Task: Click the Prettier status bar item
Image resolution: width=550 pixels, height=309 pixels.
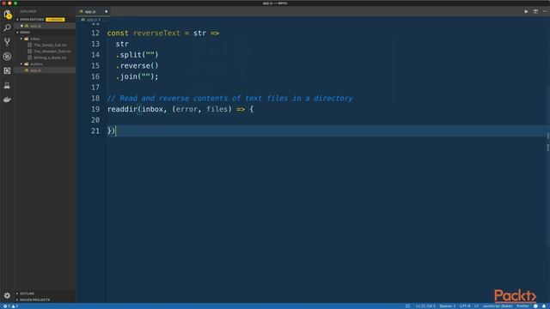Action: (x=522, y=306)
